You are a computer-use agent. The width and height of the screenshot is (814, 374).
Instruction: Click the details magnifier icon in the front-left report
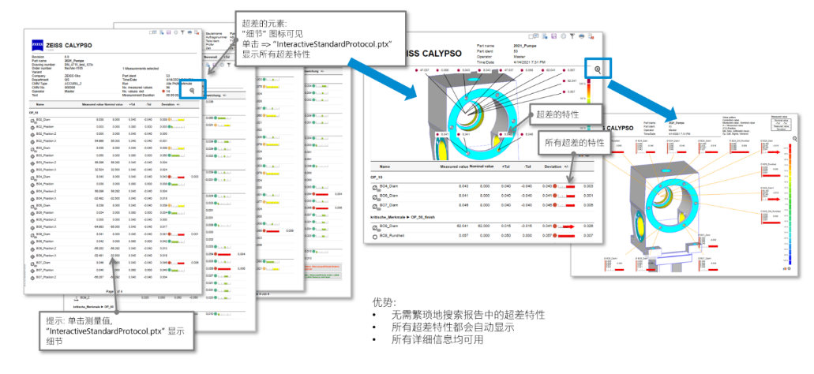click(192, 91)
